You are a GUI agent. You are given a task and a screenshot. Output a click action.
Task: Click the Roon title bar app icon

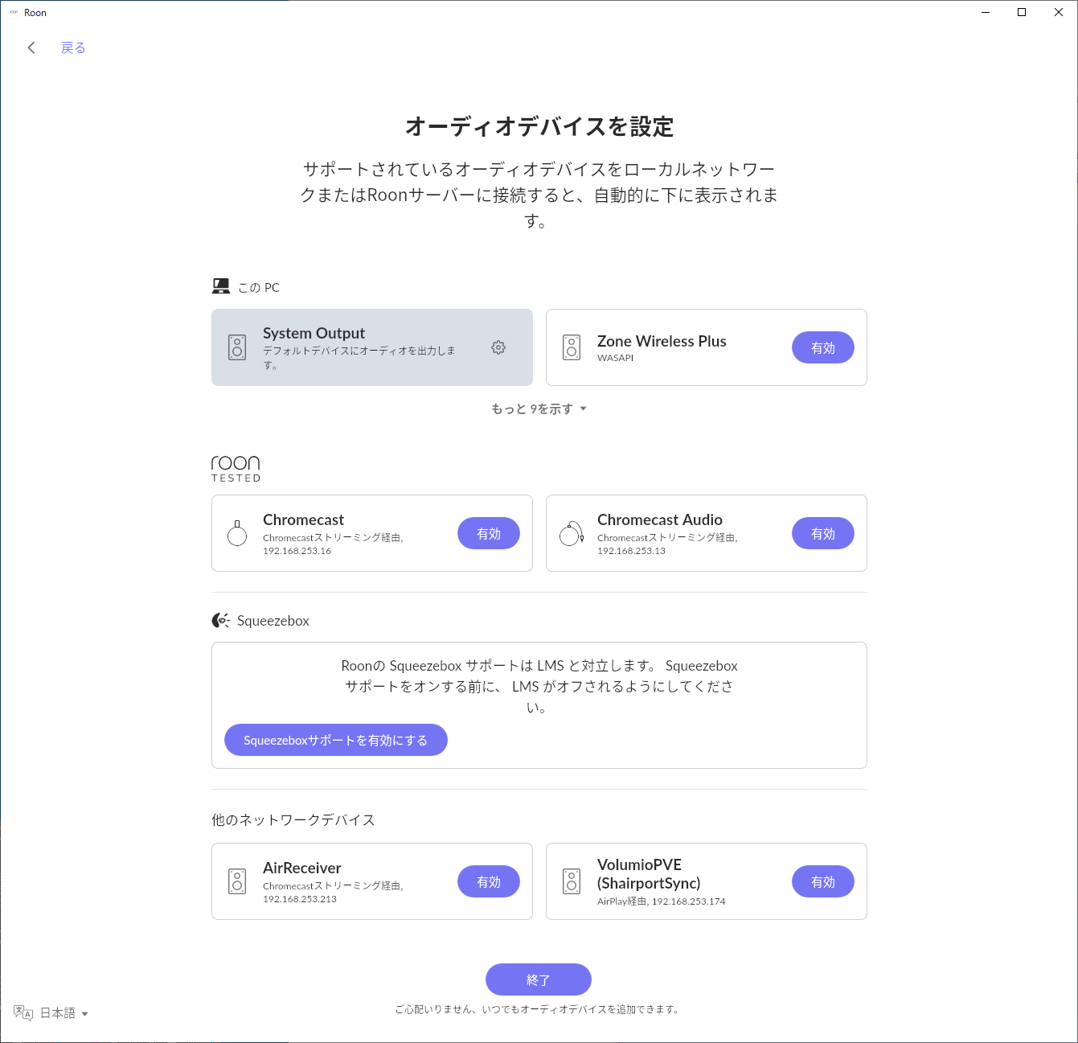point(13,12)
